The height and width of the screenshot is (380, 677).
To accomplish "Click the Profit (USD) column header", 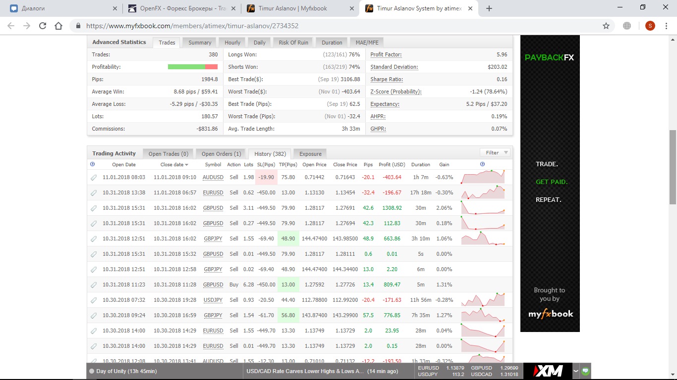I will (x=392, y=164).
